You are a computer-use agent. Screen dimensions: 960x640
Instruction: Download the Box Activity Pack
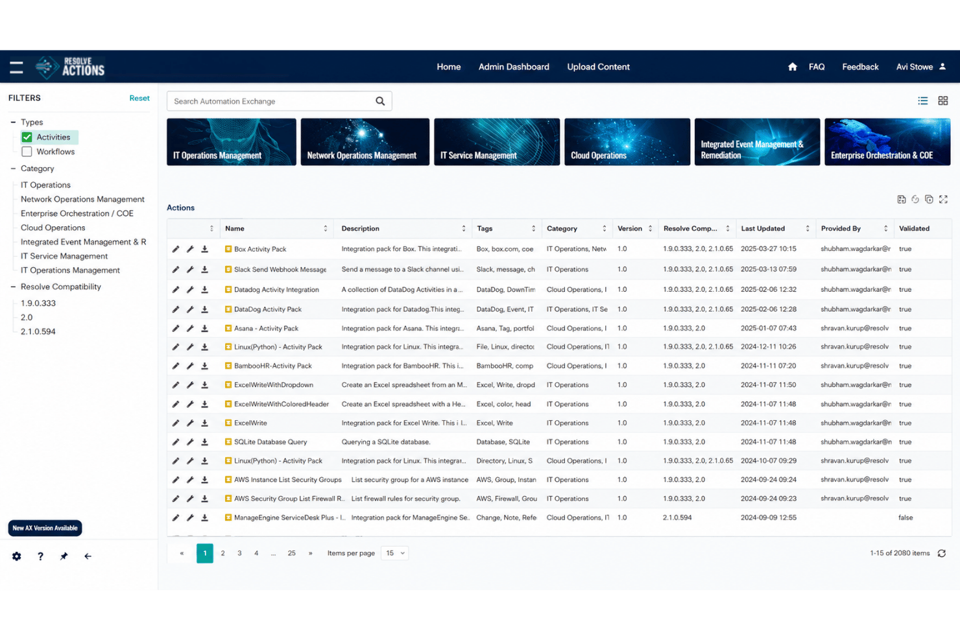(204, 249)
